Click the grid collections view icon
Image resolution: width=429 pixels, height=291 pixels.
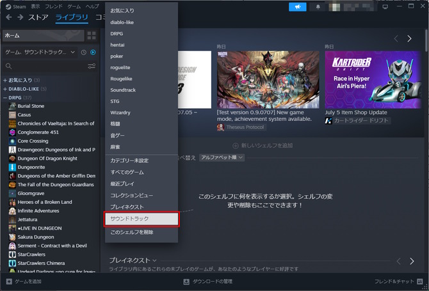click(91, 35)
